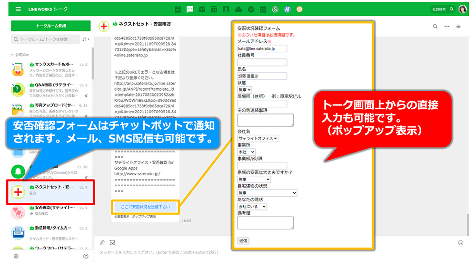Image resolution: width=476 pixels, height=266 pixels.
Task: Click the トークルーム作成 button
Action: tap(51, 26)
